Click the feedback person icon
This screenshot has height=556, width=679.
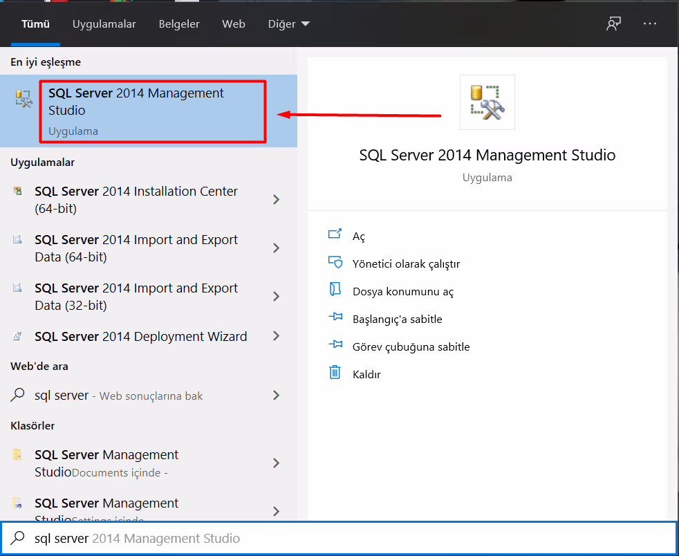613,24
